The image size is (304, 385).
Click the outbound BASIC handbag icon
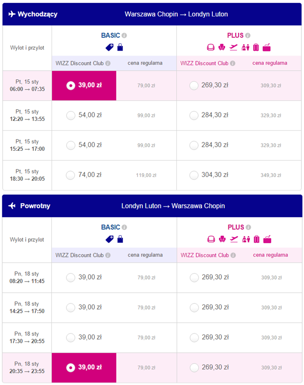pos(120,47)
